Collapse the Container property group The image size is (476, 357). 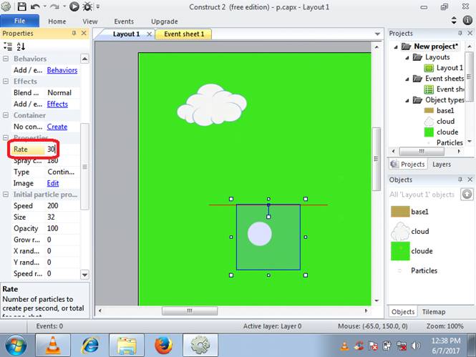[x=6, y=115]
